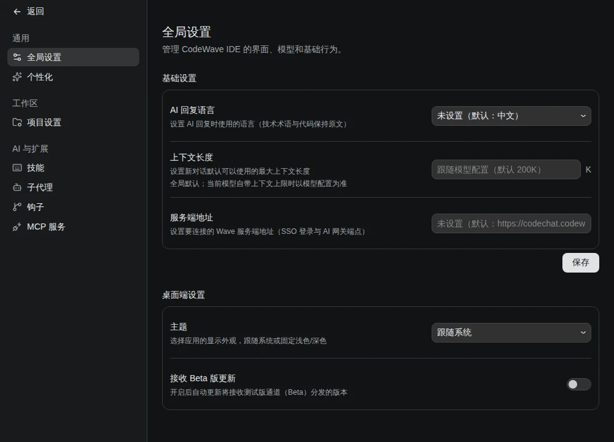This screenshot has height=442, width=614.
Task: Click the 钩子 branch icon
Action: click(17, 207)
